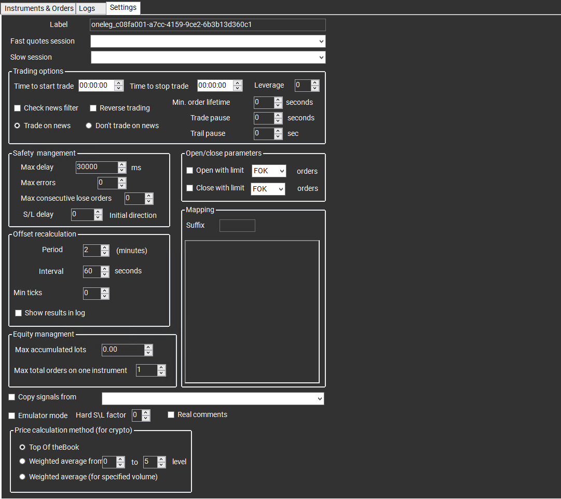This screenshot has height=499, width=561.
Task: Increase Max consecutive lose orders value
Action: (149, 196)
